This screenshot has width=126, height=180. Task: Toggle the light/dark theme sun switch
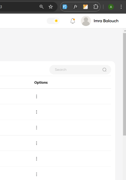[x=53, y=21]
